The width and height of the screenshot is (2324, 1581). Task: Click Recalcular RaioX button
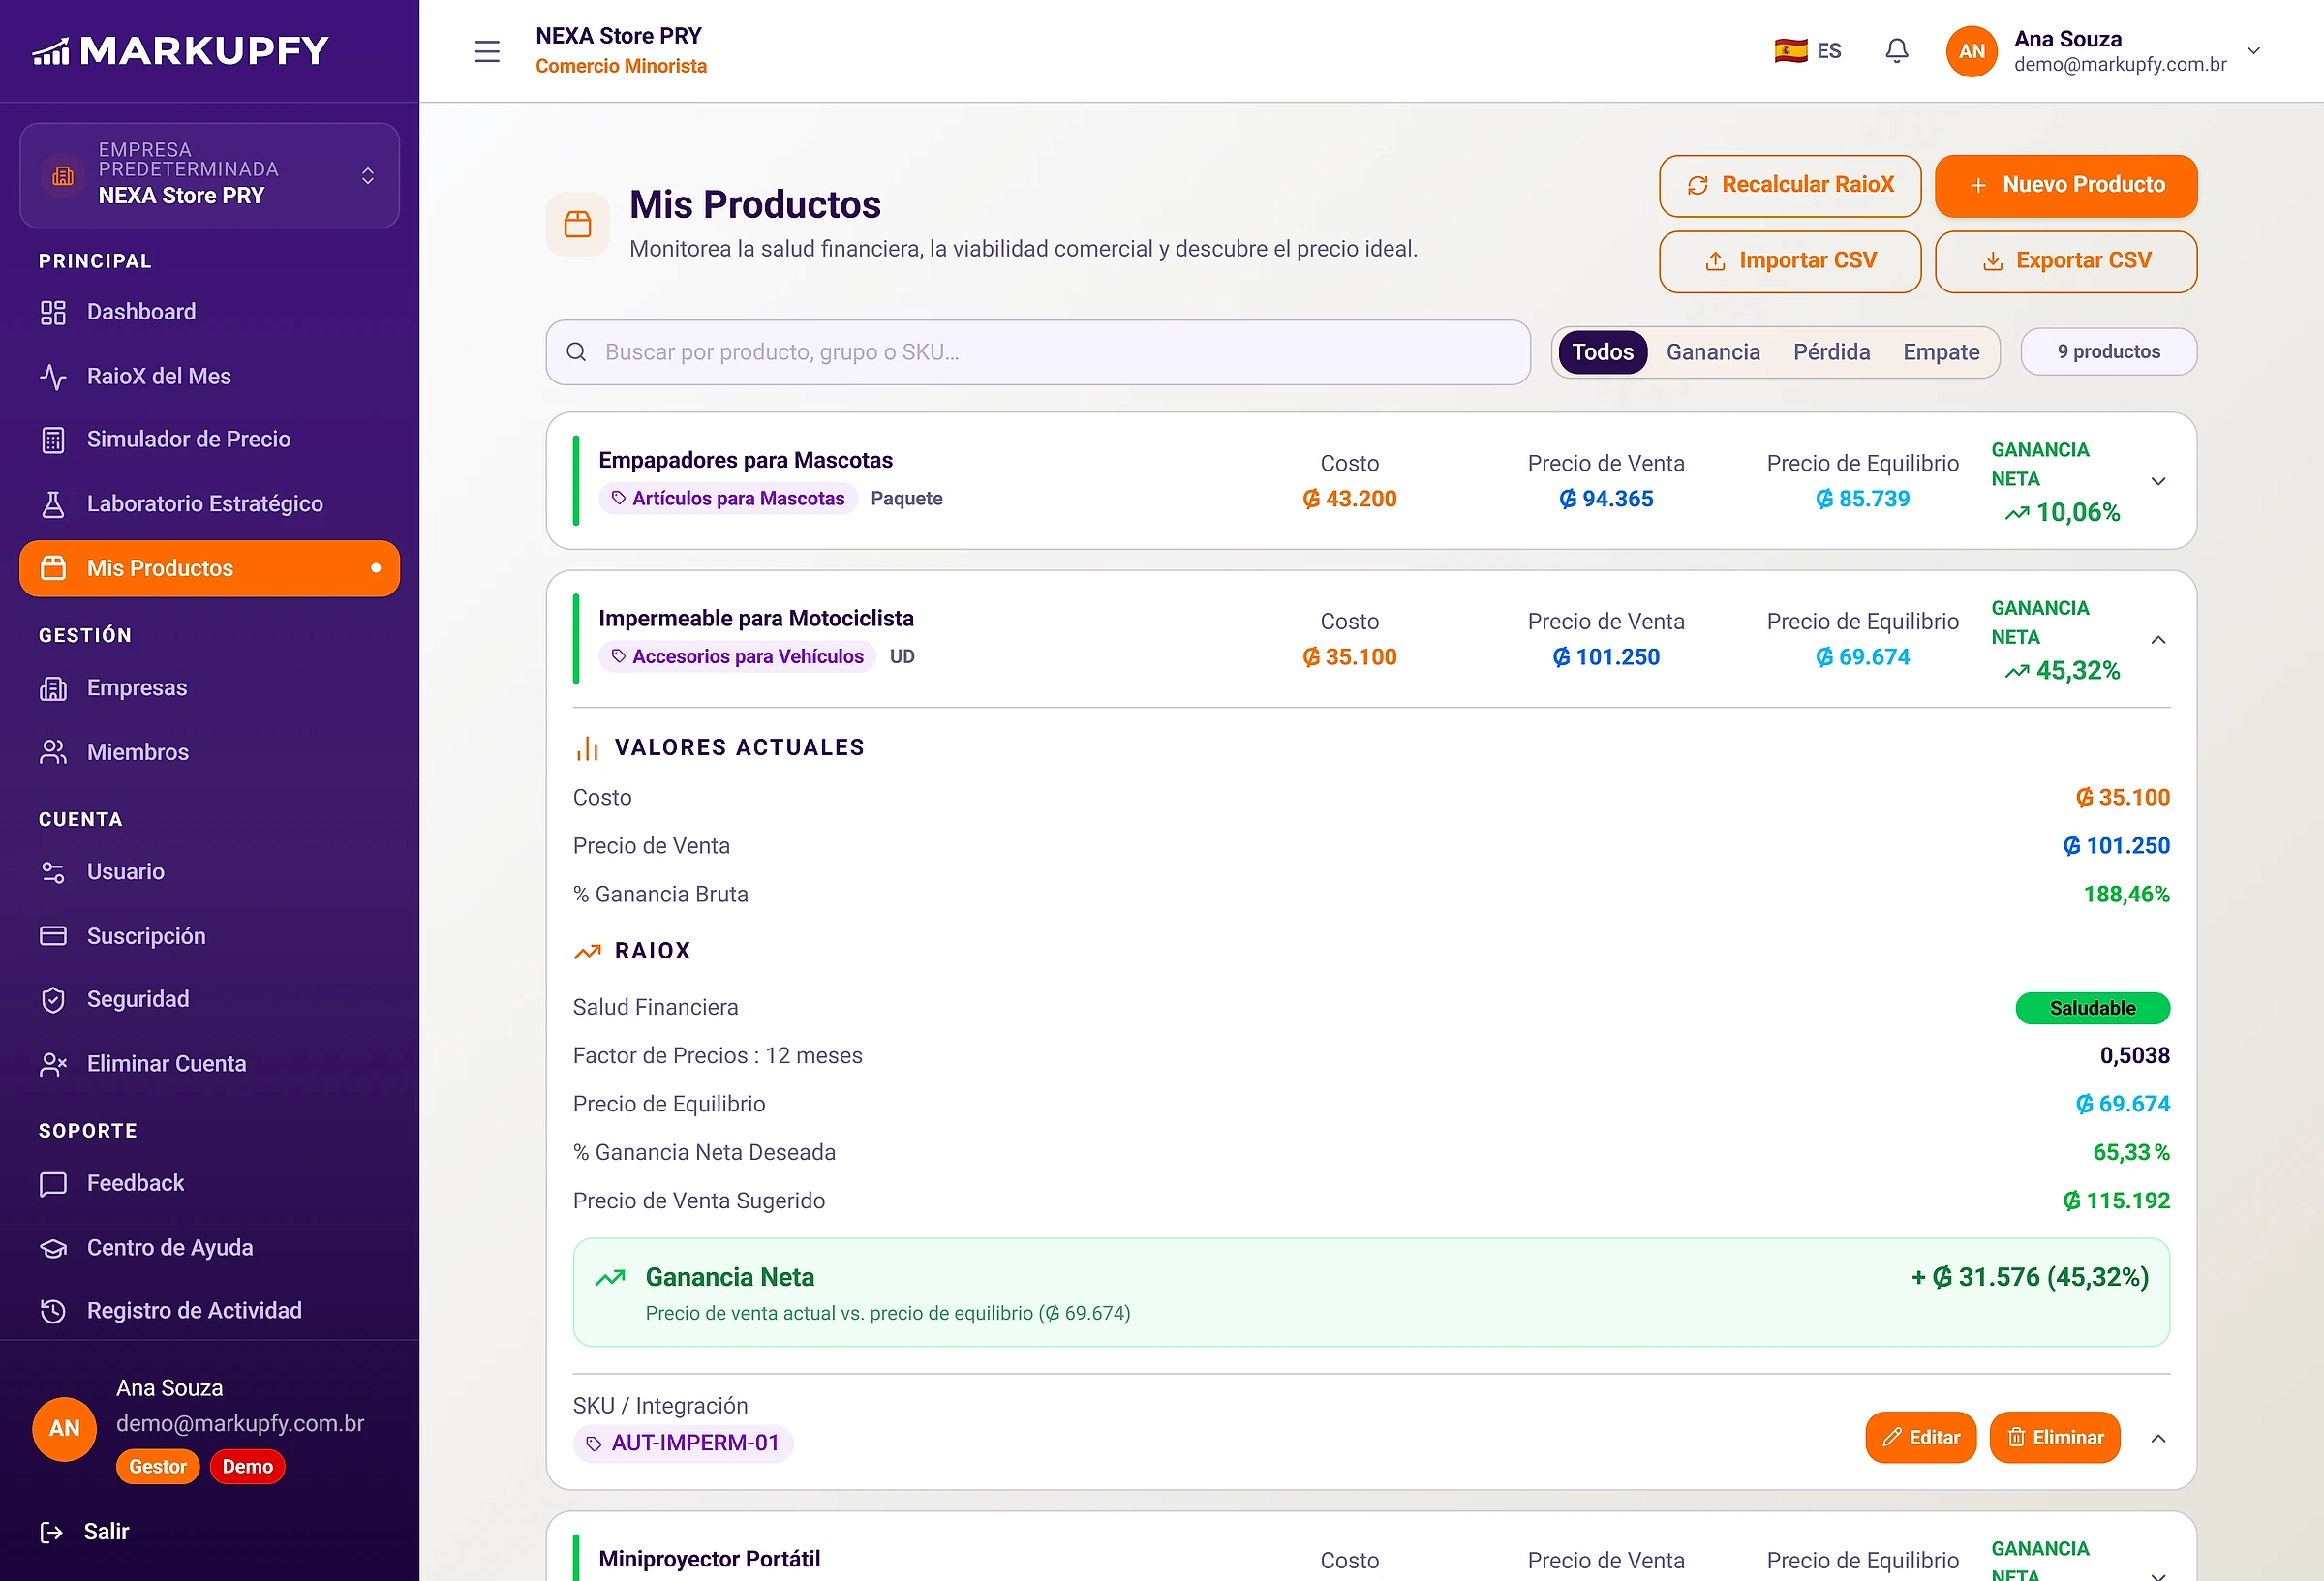pyautogui.click(x=1790, y=185)
